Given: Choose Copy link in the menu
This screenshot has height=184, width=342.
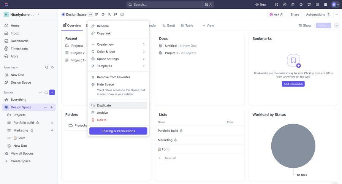Looking at the screenshot, I should pos(118,33).
